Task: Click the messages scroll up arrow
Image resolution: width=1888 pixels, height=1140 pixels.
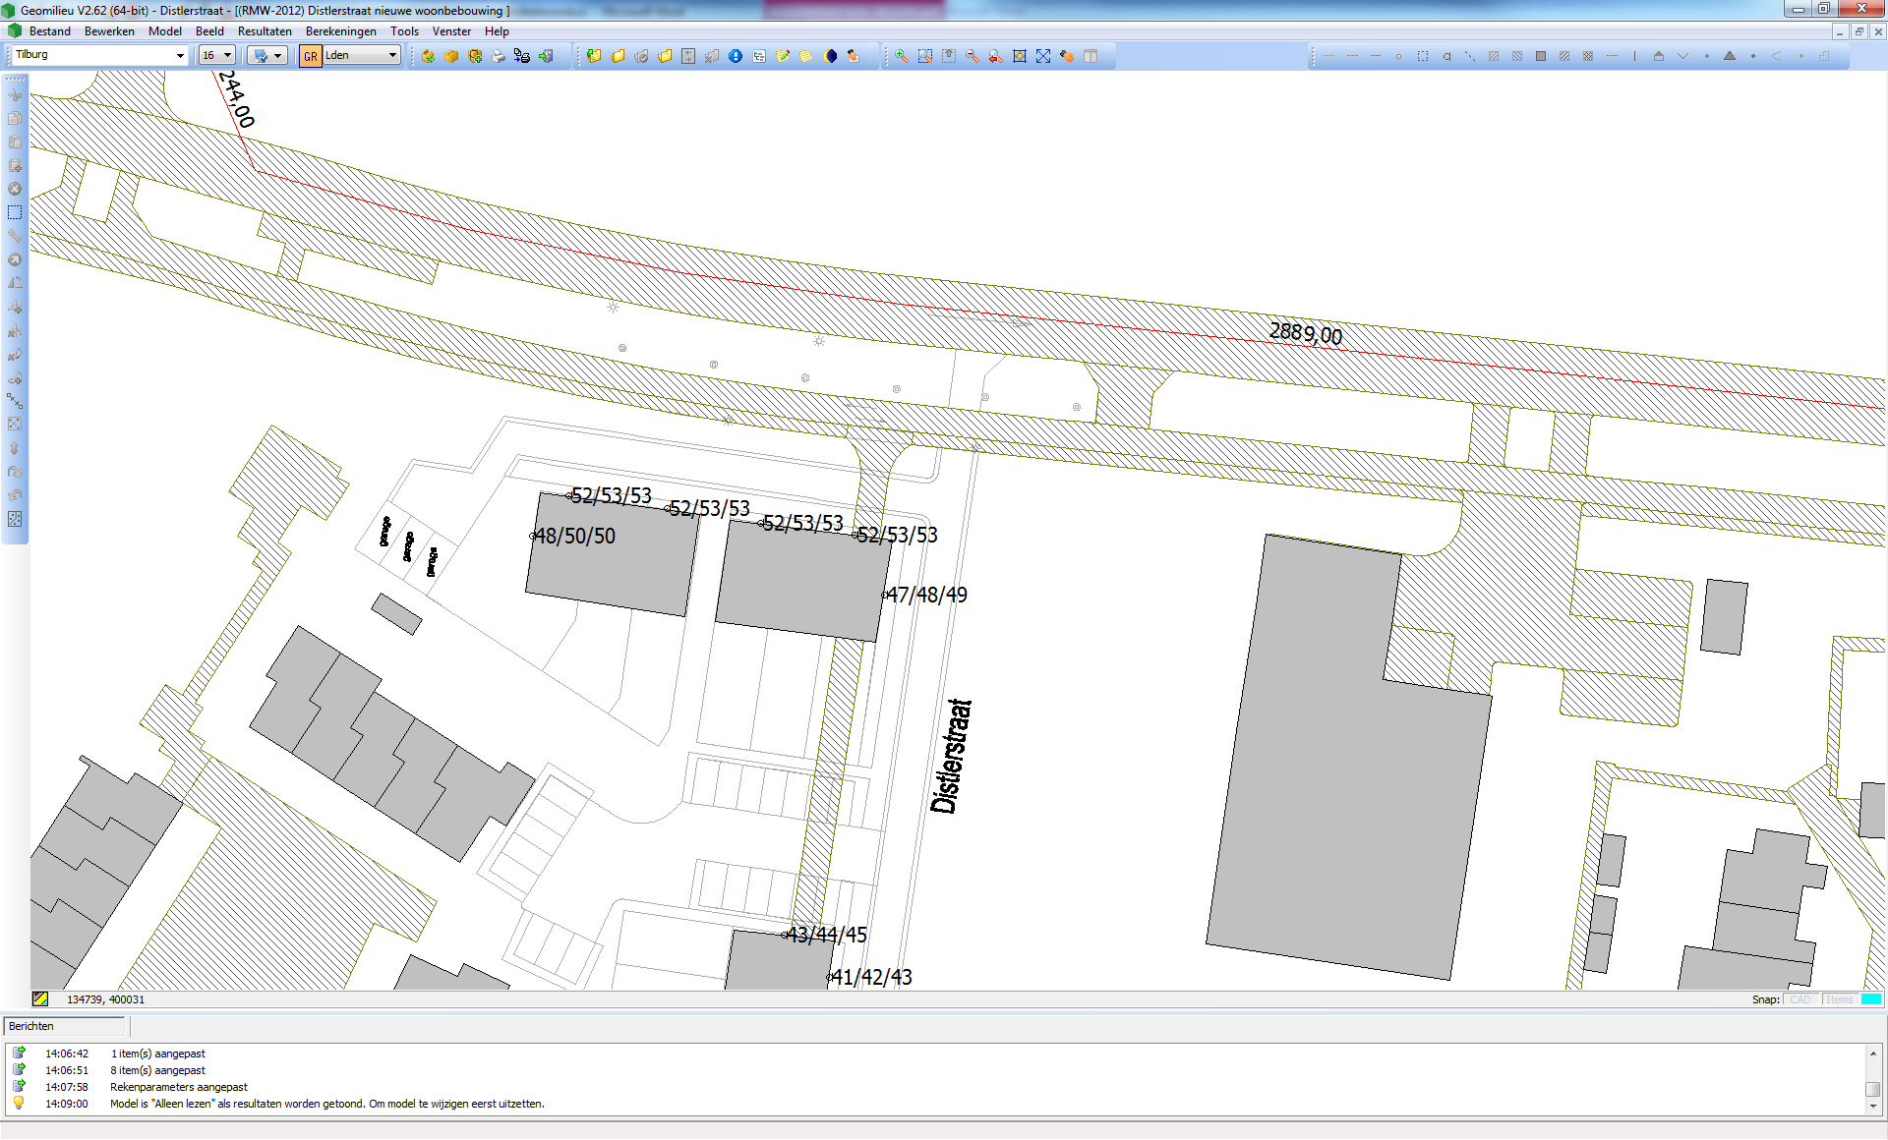Action: click(x=1872, y=1053)
